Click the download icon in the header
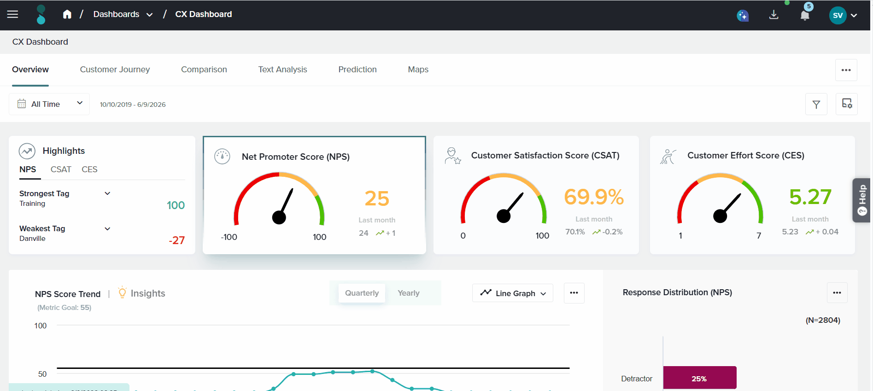Image resolution: width=873 pixels, height=391 pixels. coord(774,15)
